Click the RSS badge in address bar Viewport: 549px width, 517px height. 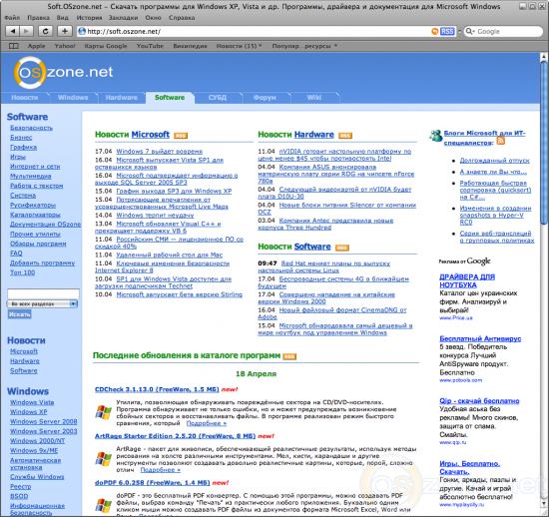pyautogui.click(x=447, y=31)
